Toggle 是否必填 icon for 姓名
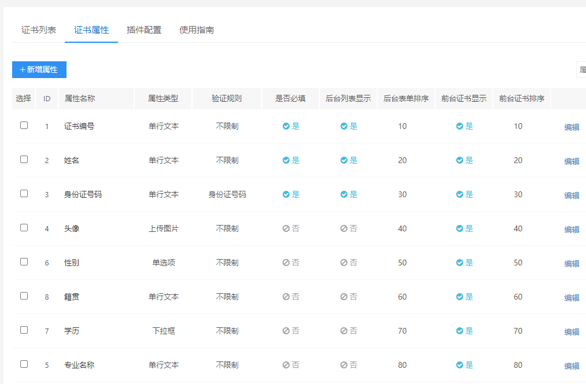The height and width of the screenshot is (384, 586). point(286,160)
